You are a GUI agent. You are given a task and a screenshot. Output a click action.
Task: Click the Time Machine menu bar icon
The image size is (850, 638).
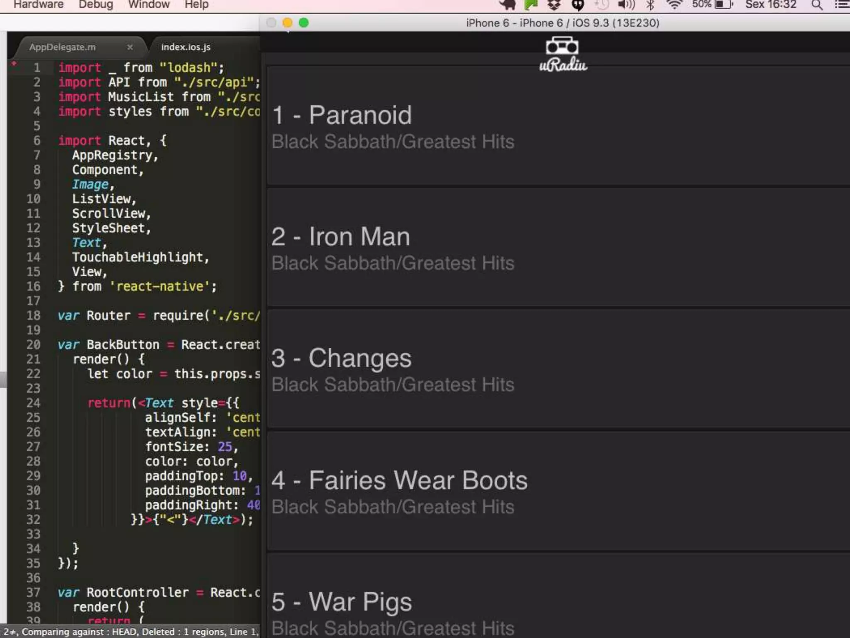pyautogui.click(x=601, y=5)
